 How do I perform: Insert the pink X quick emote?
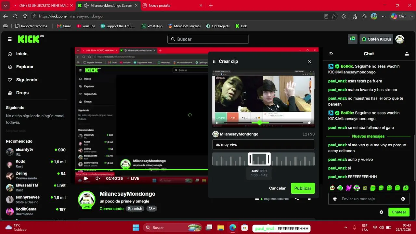[348, 188]
